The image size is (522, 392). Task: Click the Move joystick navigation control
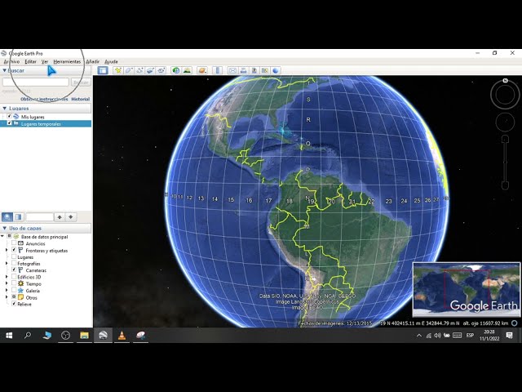505,122
